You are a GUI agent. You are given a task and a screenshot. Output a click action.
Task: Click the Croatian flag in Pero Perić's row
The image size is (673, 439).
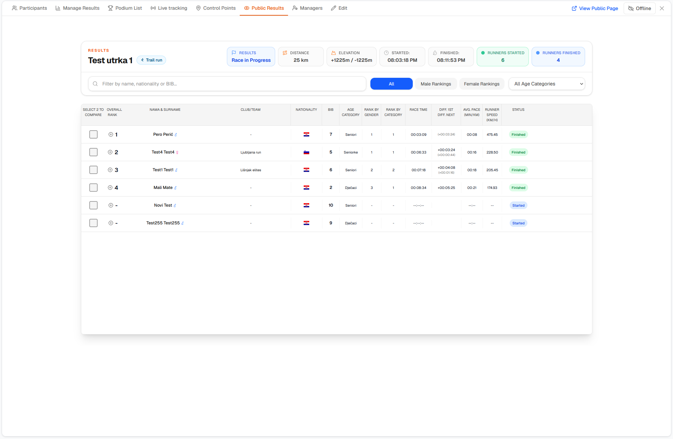coord(306,134)
